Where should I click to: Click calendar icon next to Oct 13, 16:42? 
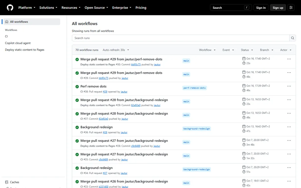click(x=244, y=126)
